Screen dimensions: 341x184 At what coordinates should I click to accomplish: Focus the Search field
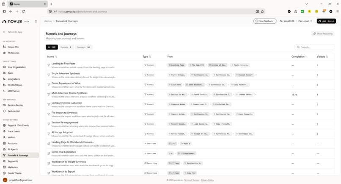[314, 47]
